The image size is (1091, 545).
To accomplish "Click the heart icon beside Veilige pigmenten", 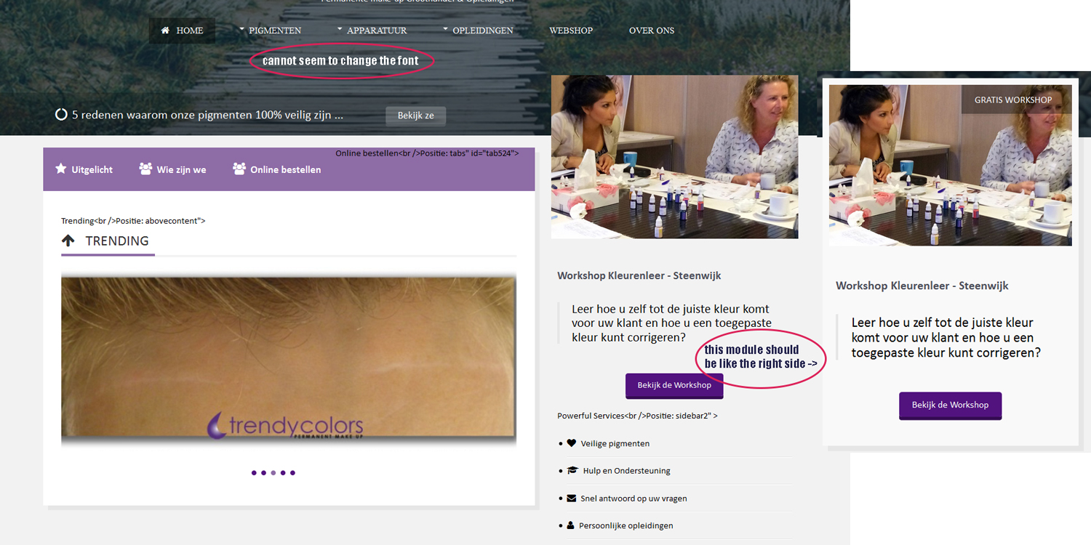I will [571, 443].
